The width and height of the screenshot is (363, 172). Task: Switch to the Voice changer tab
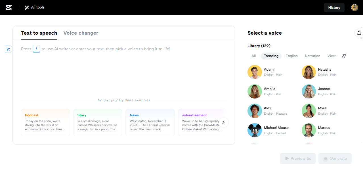point(81,33)
